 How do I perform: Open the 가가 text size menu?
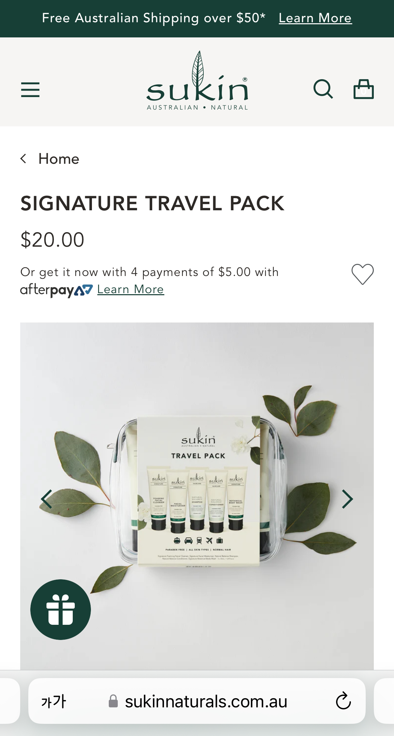54,702
